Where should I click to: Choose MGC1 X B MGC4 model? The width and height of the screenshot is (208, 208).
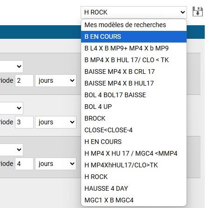pos(134,200)
